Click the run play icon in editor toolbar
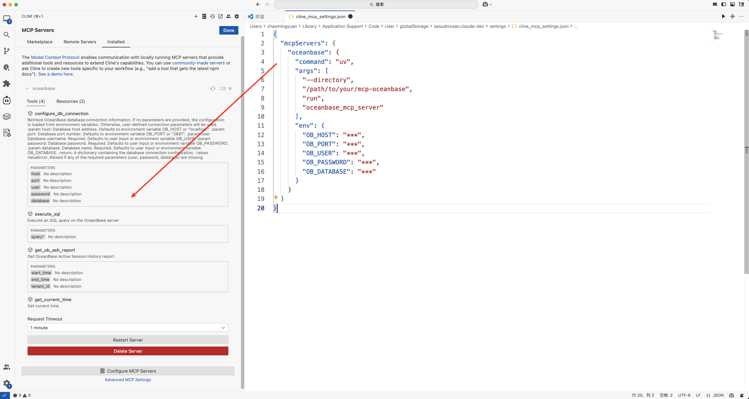749x399 pixels. (723, 16)
